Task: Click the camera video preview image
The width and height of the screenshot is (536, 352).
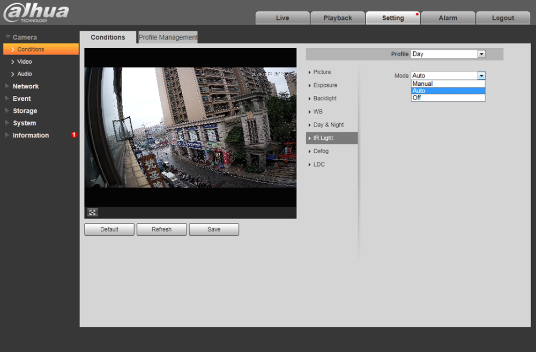Action: click(190, 127)
